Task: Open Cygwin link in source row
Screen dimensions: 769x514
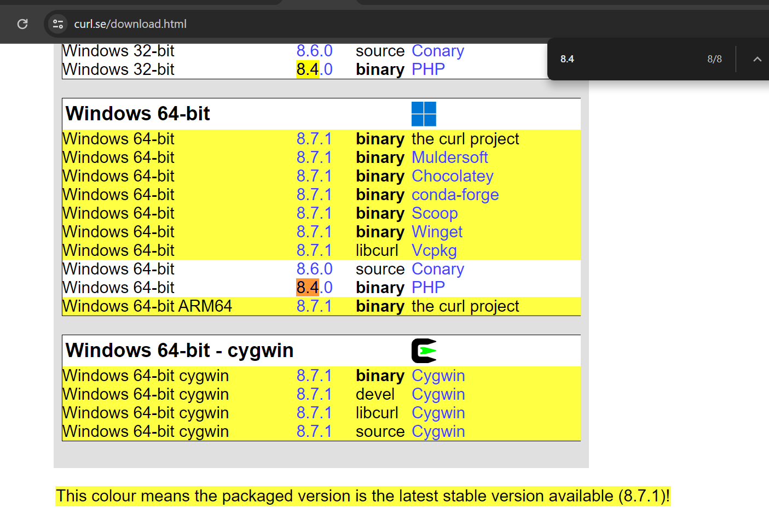Action: coord(438,431)
